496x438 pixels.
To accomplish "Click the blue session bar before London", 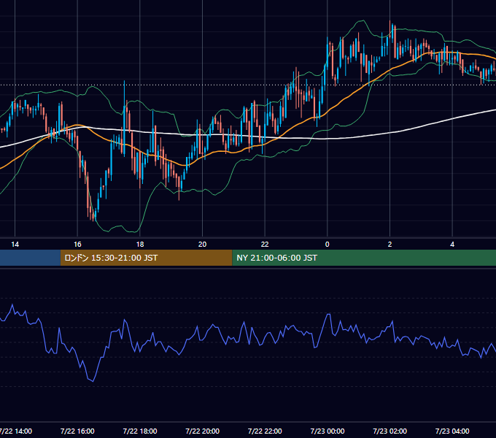I will point(30,258).
